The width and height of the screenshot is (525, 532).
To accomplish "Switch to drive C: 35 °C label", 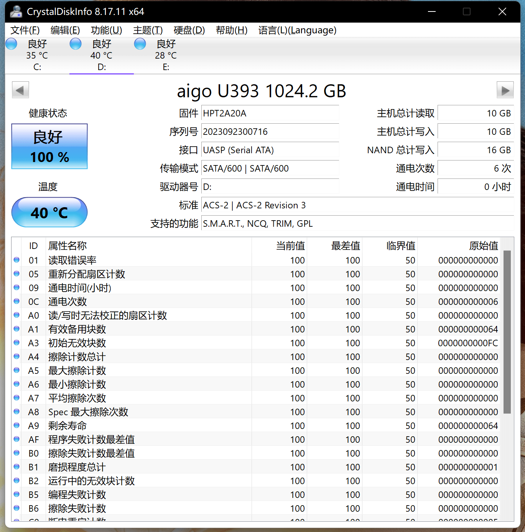I will (x=37, y=56).
